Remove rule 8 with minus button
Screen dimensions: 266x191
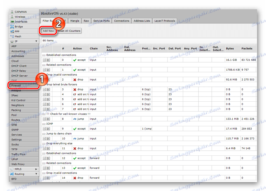[x=44, y=119]
